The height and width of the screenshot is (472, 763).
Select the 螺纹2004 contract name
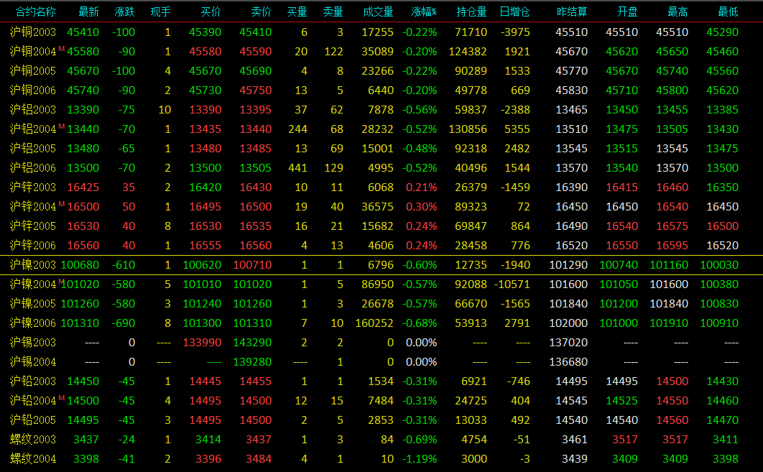point(33,459)
